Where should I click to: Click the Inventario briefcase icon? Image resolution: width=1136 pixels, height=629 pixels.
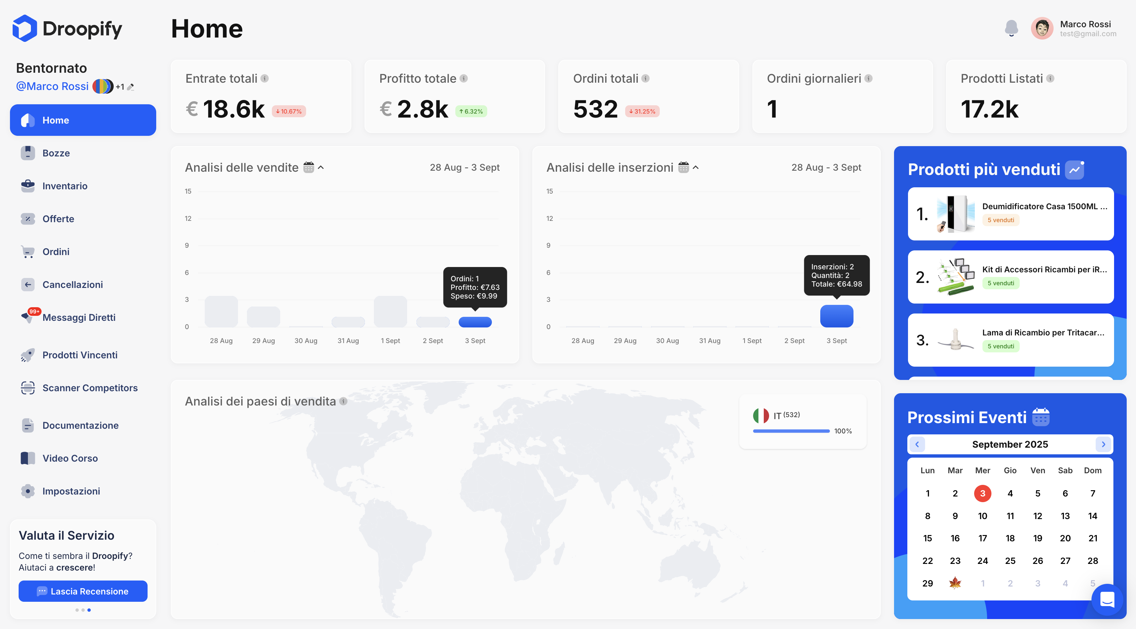click(x=28, y=186)
